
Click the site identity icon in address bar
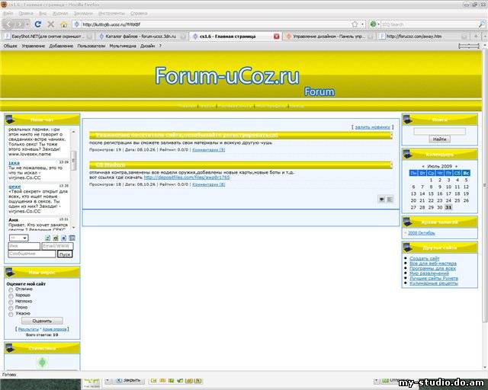(x=76, y=24)
